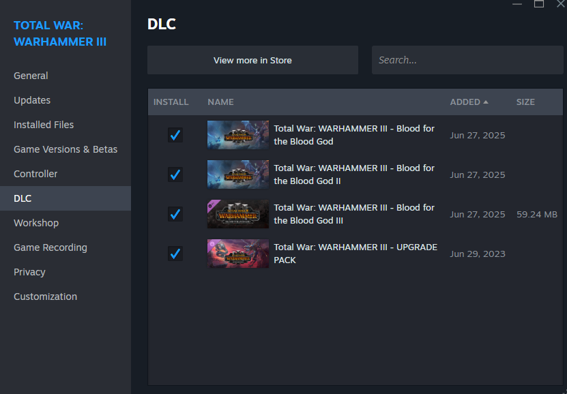
Task: Open Blood for the Blood God III thumbnail
Action: (x=238, y=214)
